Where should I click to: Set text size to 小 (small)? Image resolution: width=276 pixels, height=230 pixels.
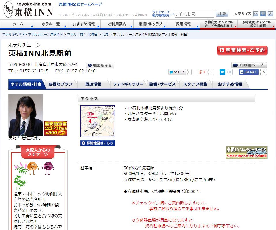256,14
